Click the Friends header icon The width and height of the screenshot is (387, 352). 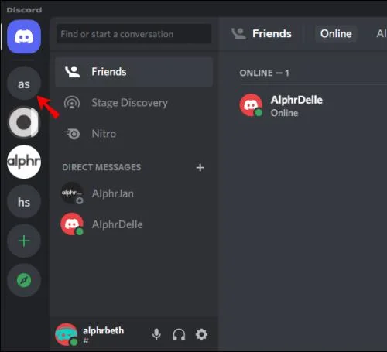pyautogui.click(x=238, y=33)
